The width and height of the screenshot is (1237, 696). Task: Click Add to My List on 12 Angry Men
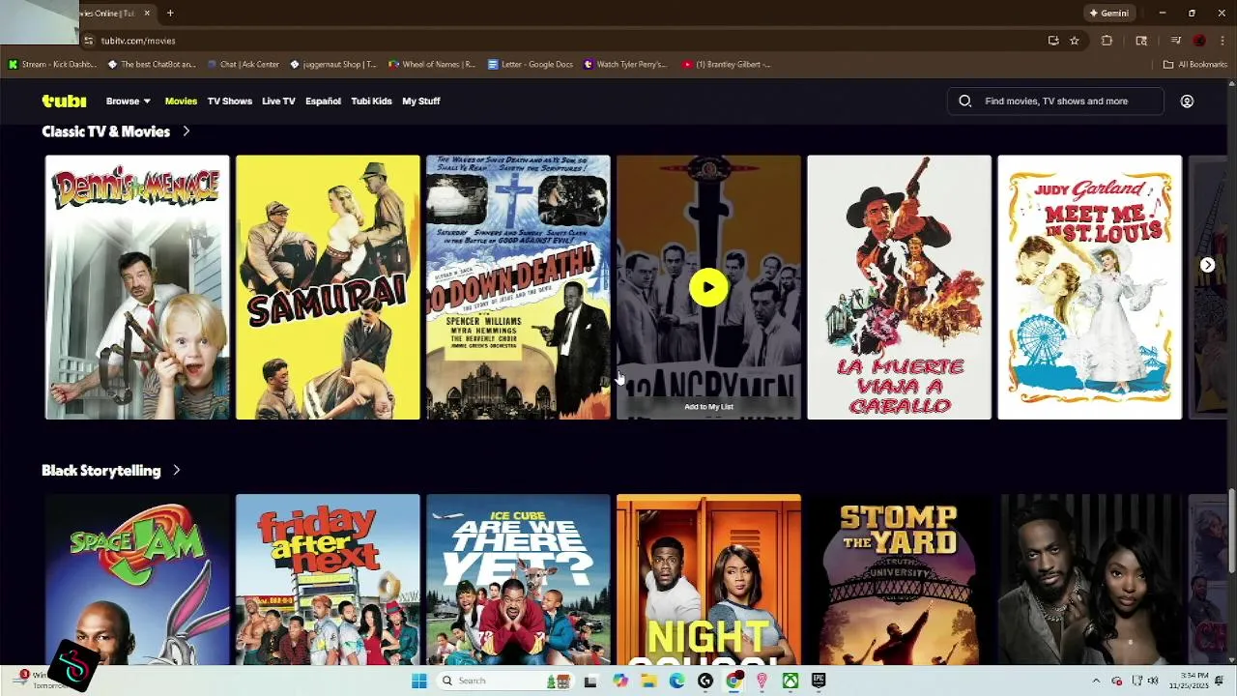point(708,407)
